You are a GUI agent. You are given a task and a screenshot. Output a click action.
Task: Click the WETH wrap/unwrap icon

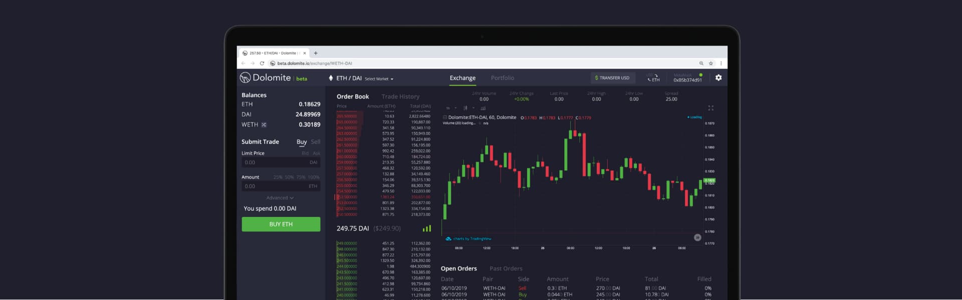click(264, 124)
